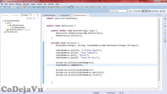Toggle Mark Occurrences in toolbar
The image size is (167, 94).
pyautogui.click(x=72, y=7)
